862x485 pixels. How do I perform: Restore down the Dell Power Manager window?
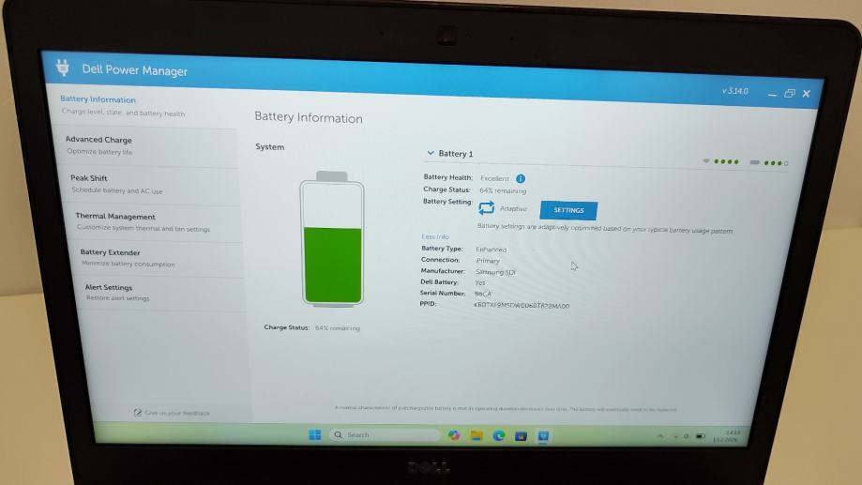pos(790,94)
